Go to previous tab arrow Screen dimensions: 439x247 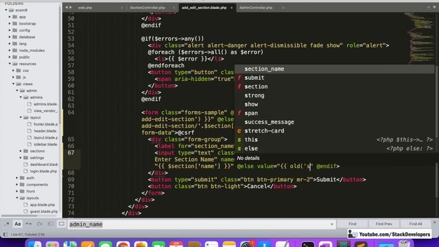(x=67, y=8)
